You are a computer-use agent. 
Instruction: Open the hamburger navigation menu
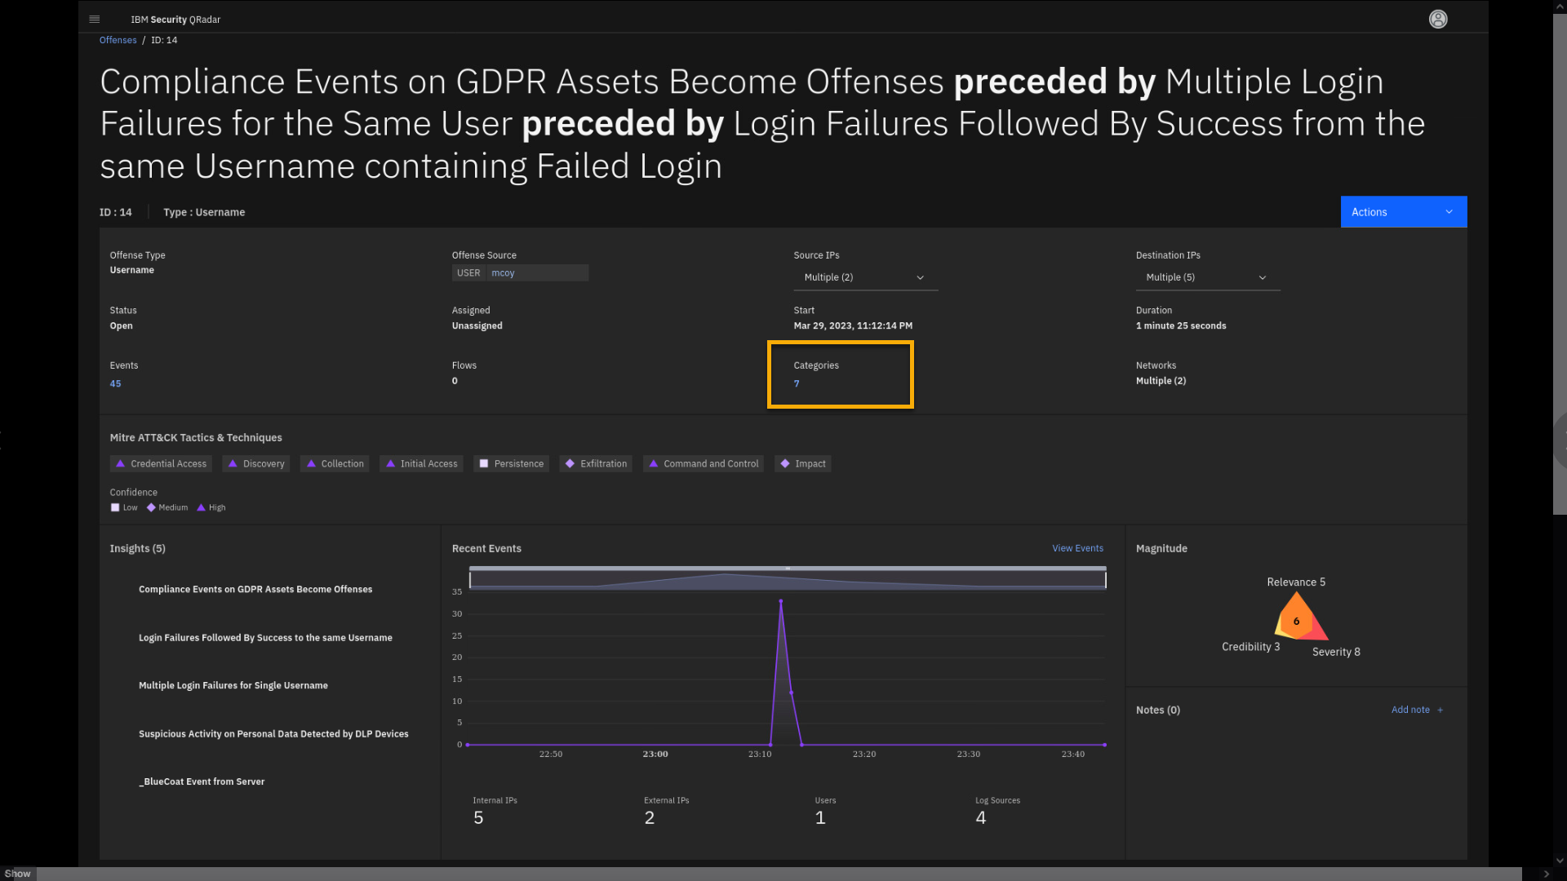click(95, 19)
